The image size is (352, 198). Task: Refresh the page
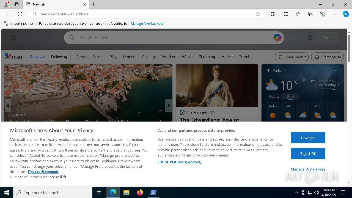tap(20, 14)
